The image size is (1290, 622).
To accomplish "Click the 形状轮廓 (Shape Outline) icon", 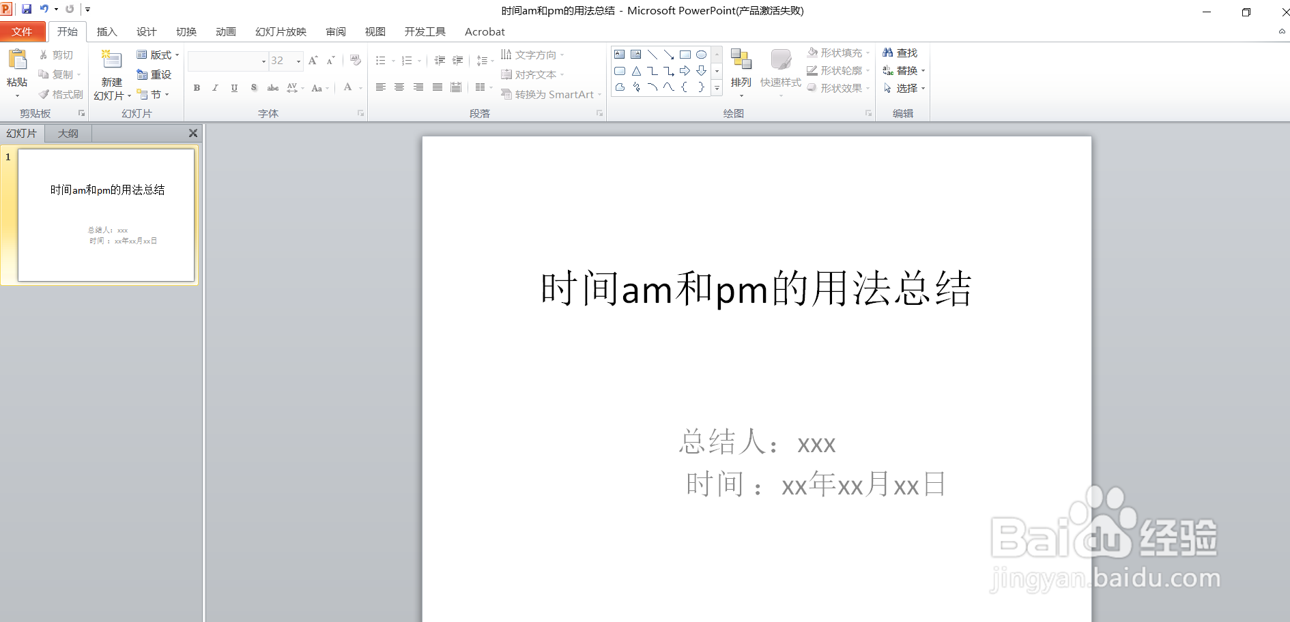I will (x=838, y=70).
